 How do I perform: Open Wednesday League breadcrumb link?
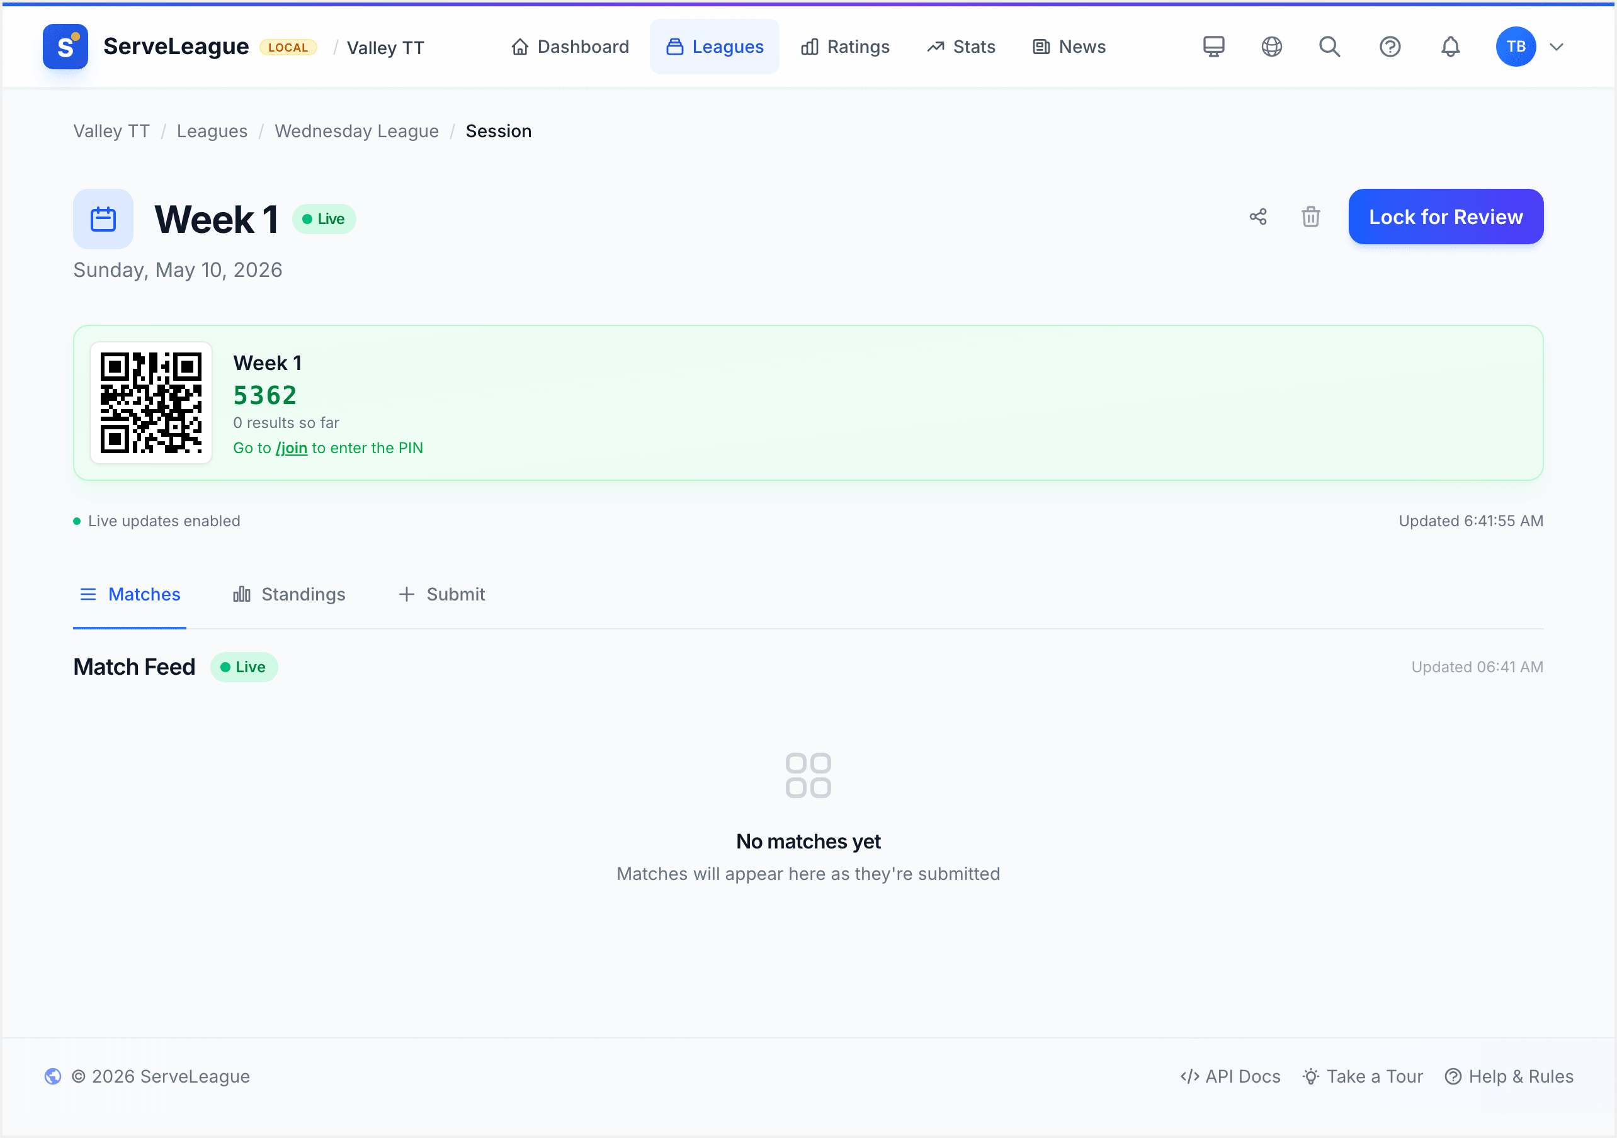[356, 131]
